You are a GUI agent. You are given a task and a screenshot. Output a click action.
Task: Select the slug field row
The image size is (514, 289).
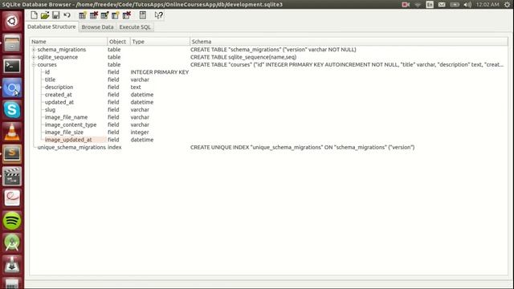(x=269, y=110)
